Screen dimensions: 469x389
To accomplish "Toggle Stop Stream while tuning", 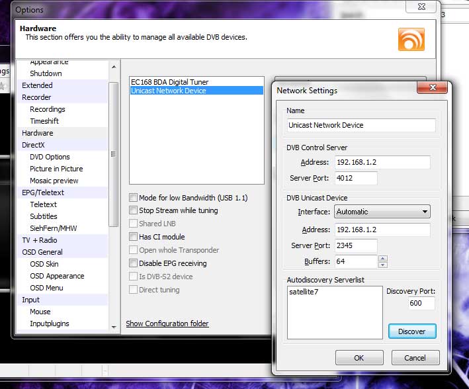I will [134, 210].
